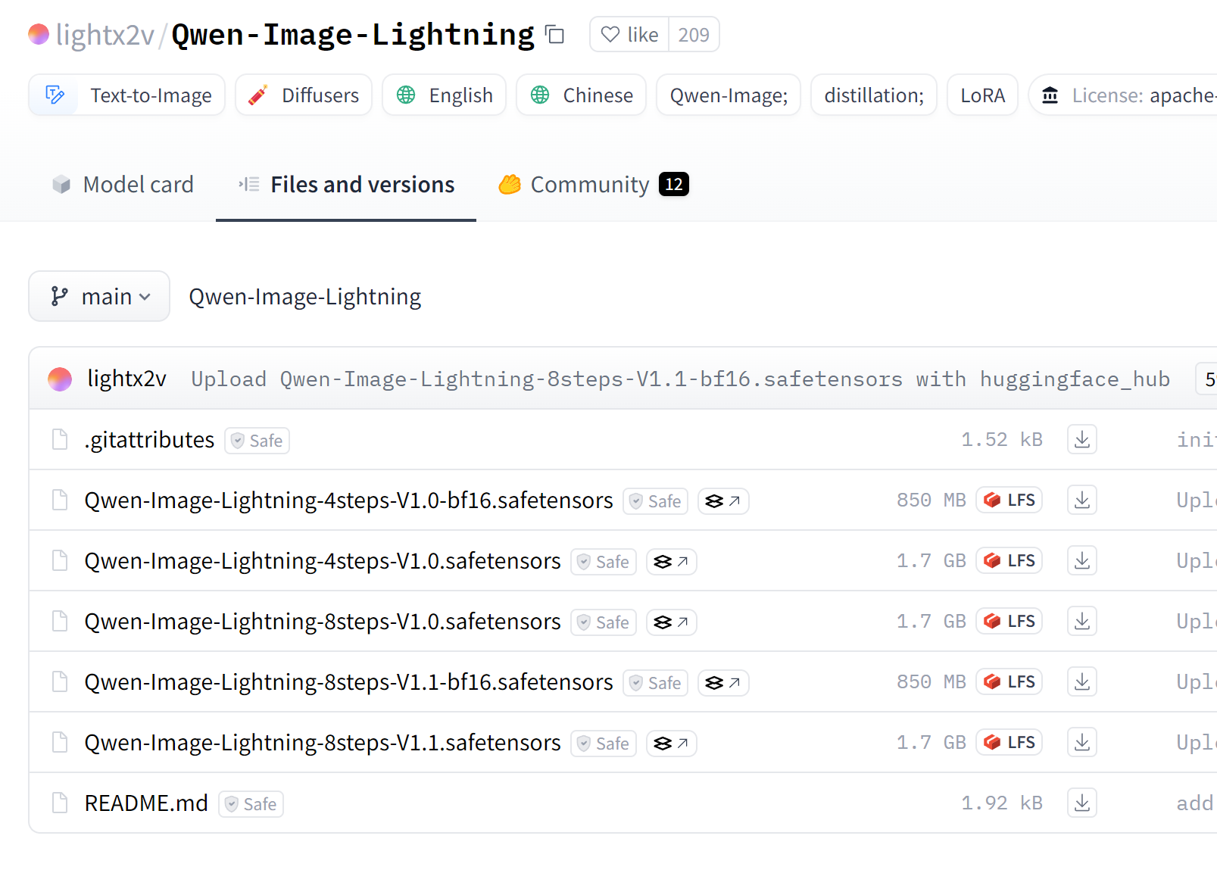Click Safe badge on 4steps-V1.0-bf16 file

(x=656, y=501)
